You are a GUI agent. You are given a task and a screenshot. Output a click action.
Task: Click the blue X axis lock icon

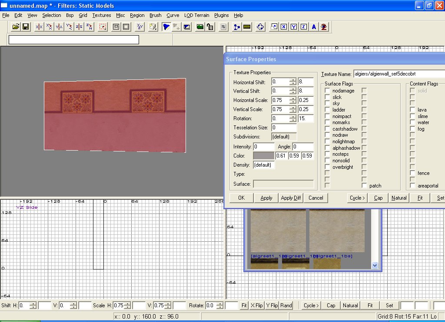[x=284, y=27]
